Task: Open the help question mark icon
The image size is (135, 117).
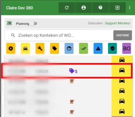Action: point(100,8)
